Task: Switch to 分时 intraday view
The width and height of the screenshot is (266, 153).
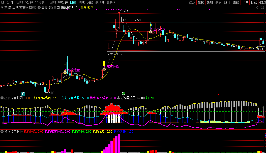Action: tap(10, 2)
